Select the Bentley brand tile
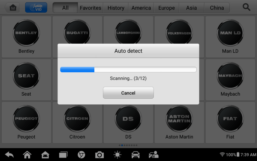257x161 pixels. [26, 37]
